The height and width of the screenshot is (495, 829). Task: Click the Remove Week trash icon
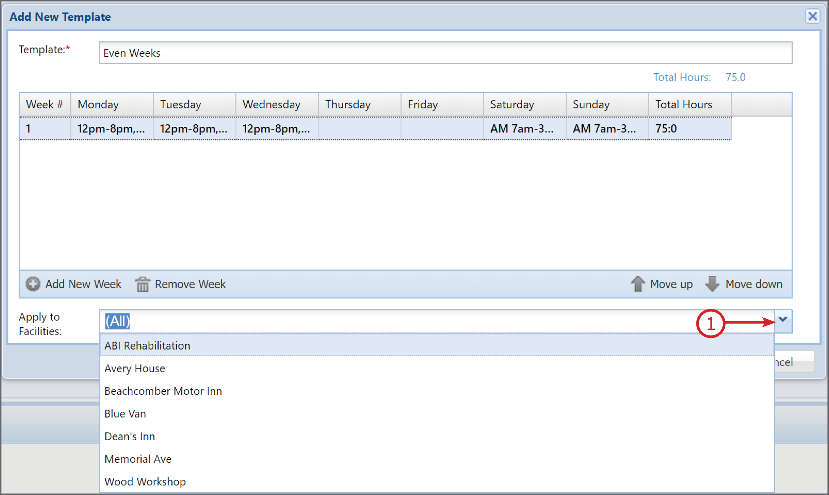143,284
